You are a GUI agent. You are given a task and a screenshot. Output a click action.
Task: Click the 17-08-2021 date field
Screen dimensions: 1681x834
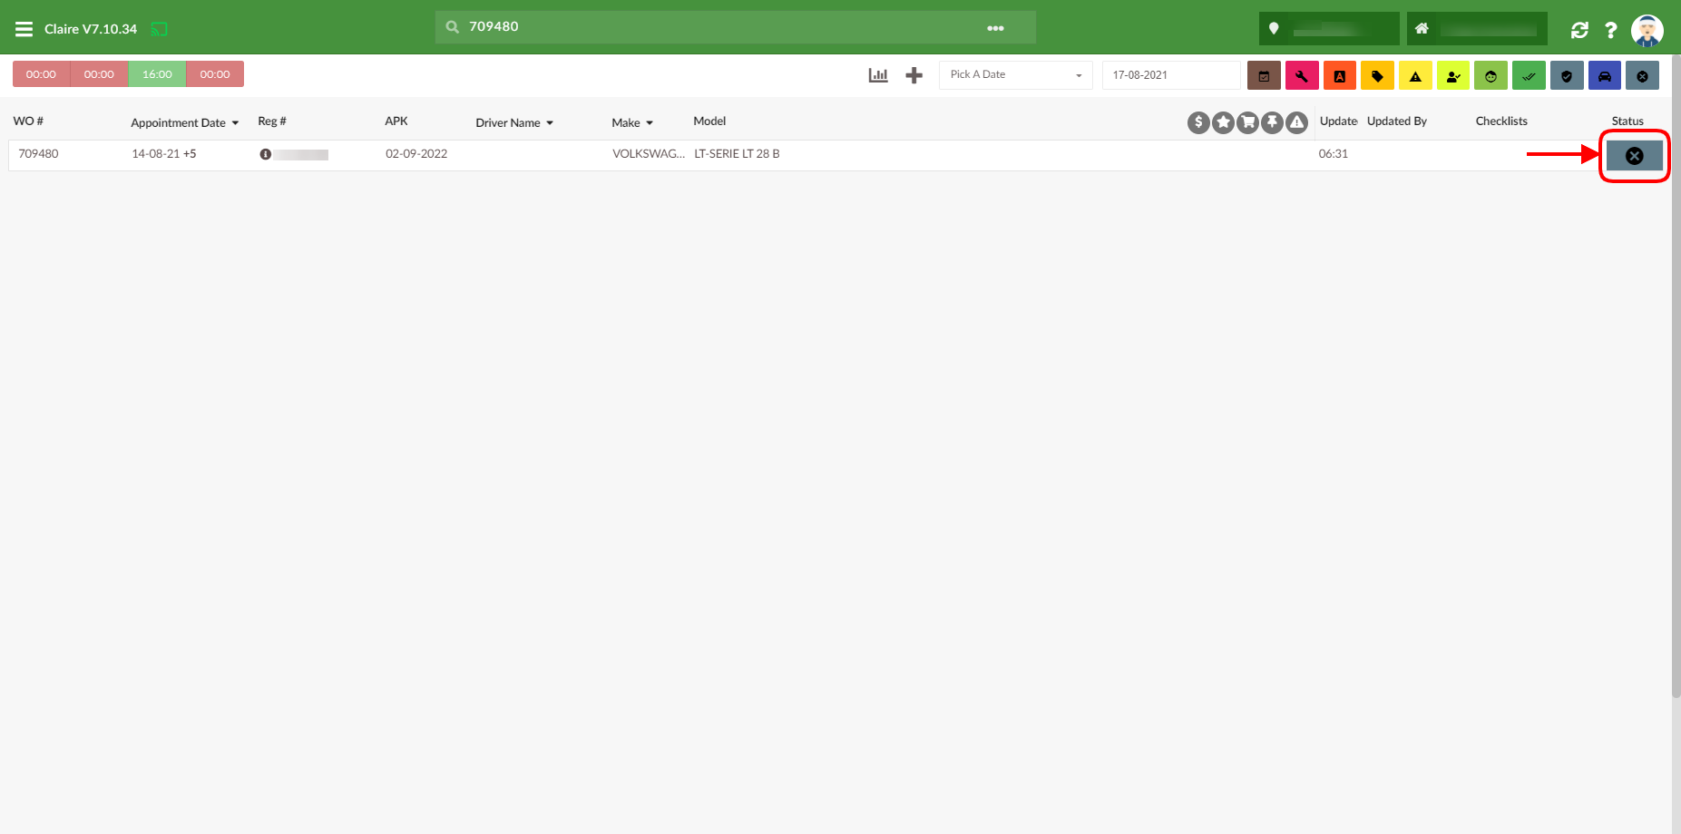pos(1171,74)
